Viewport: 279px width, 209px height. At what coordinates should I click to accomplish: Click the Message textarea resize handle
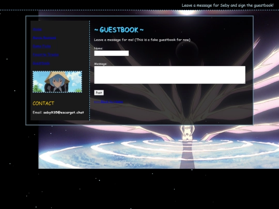[244, 83]
